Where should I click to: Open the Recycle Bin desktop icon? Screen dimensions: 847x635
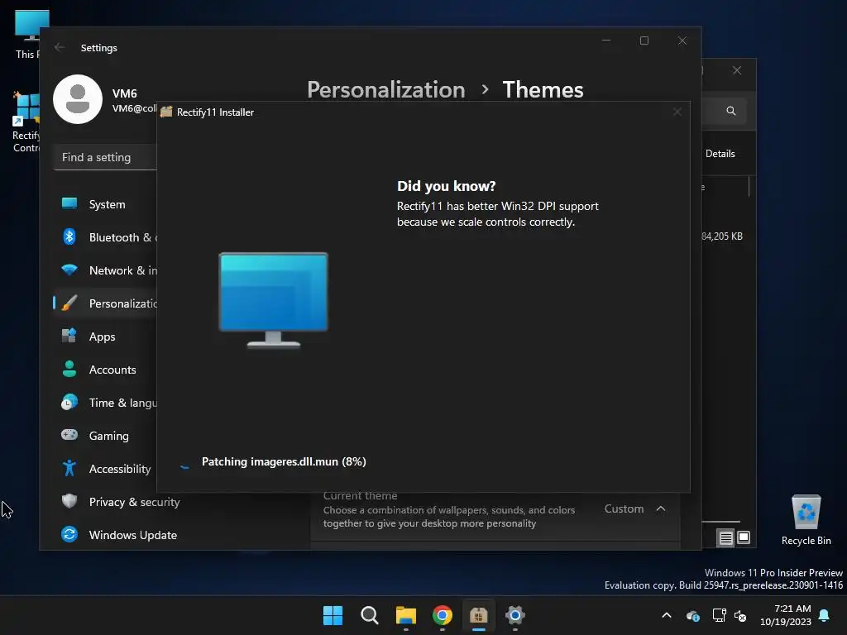(x=806, y=521)
